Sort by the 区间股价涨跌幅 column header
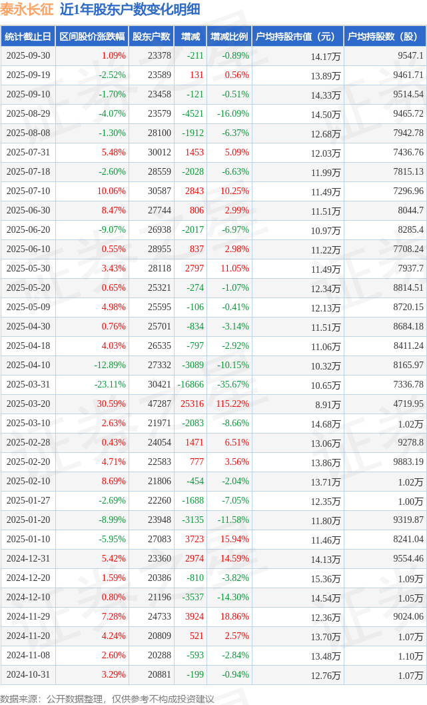 click(x=92, y=37)
